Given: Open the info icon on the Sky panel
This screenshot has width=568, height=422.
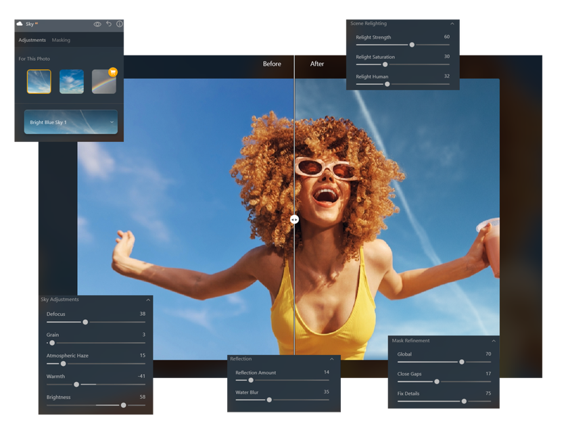Looking at the screenshot, I should pyautogui.click(x=119, y=24).
